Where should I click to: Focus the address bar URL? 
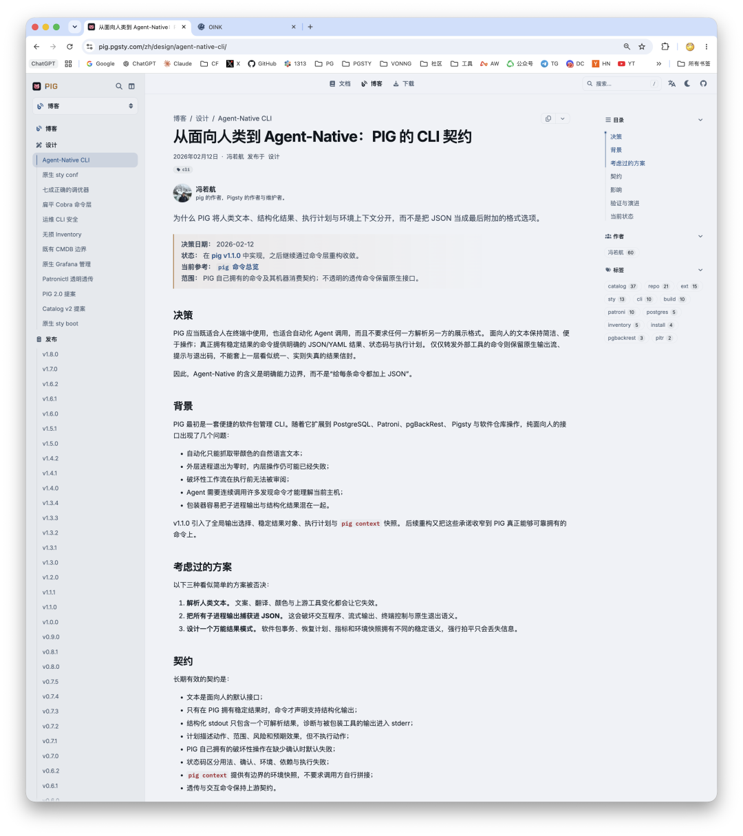tap(162, 47)
